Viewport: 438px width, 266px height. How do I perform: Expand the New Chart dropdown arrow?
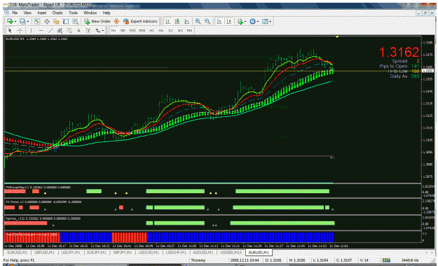tap(15, 22)
